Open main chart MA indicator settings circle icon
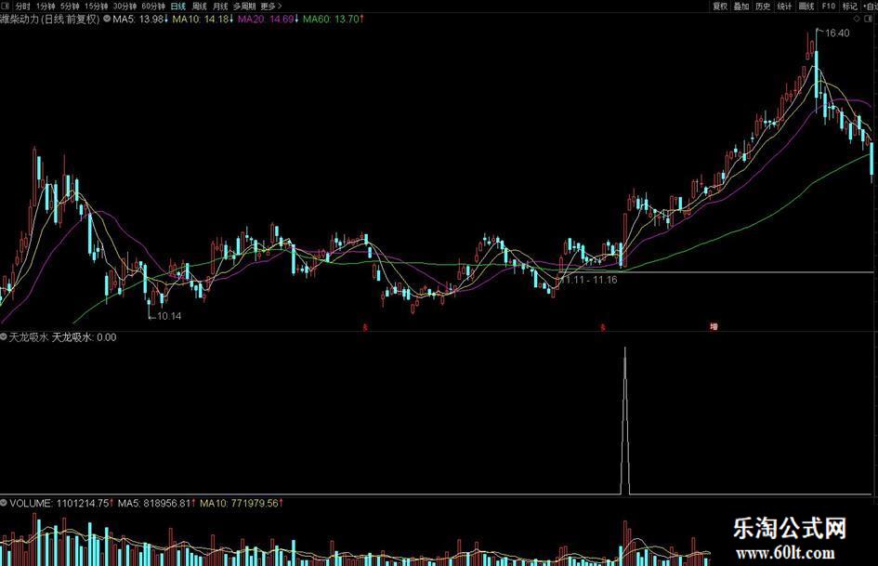Screen dimensions: 878x566 pyautogui.click(x=107, y=19)
